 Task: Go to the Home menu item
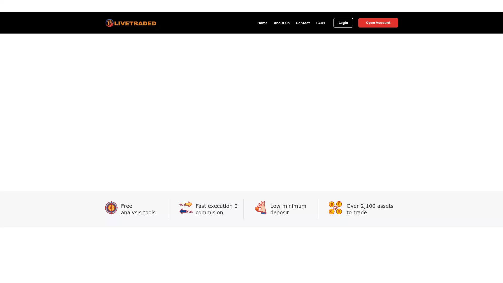262,23
